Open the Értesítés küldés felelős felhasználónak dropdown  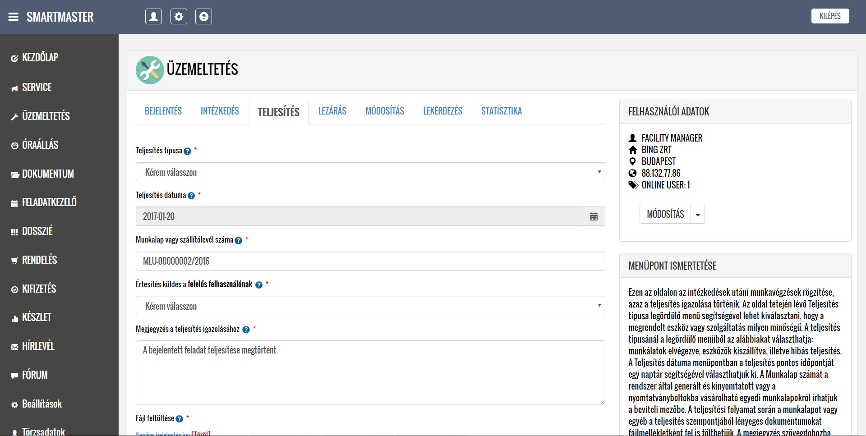click(370, 306)
